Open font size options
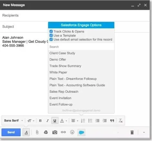152x141 pixels. point(29,121)
